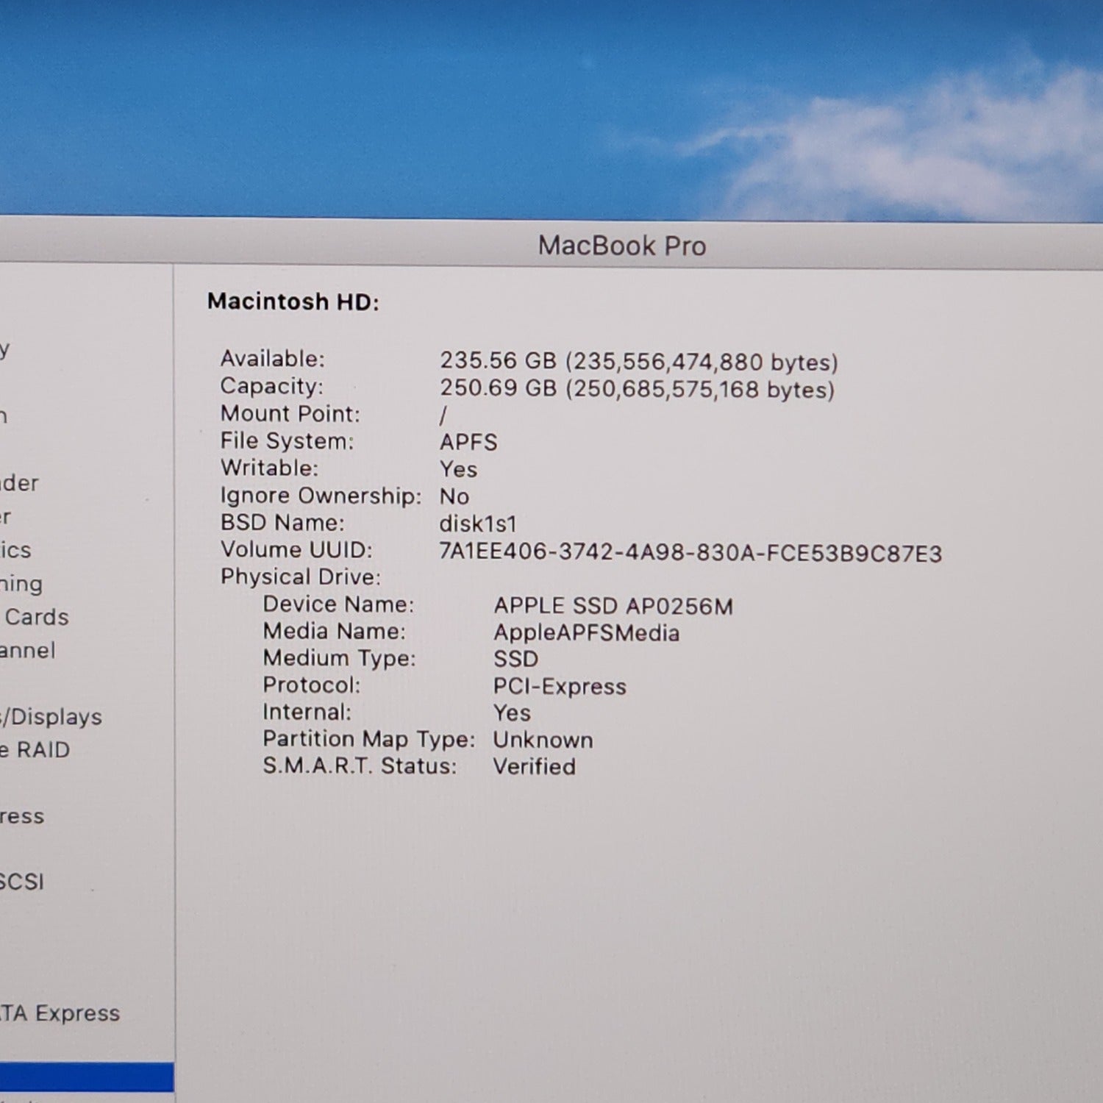Click the MacBook Pro window title
Viewport: 1103px width, 1103px height.
(x=621, y=246)
